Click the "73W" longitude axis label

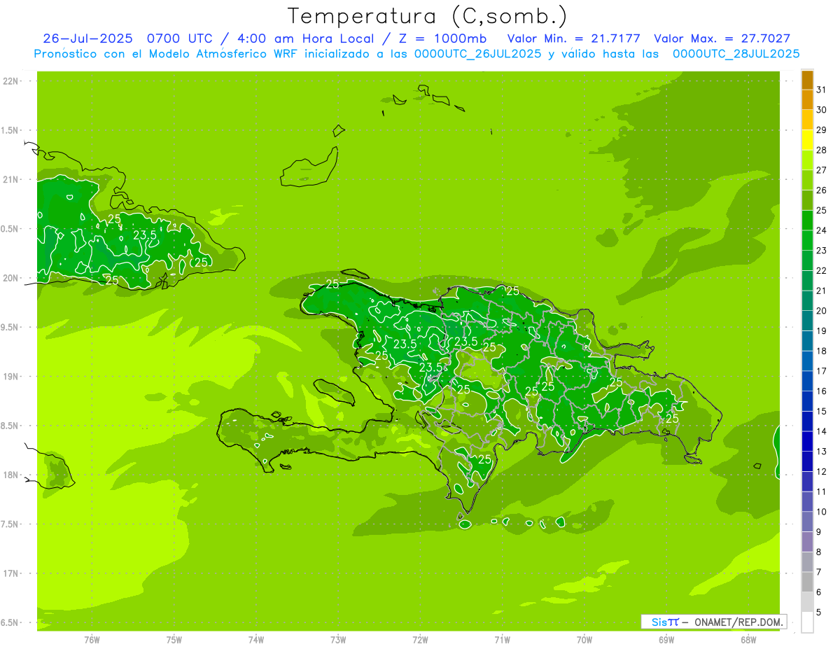[x=338, y=640]
